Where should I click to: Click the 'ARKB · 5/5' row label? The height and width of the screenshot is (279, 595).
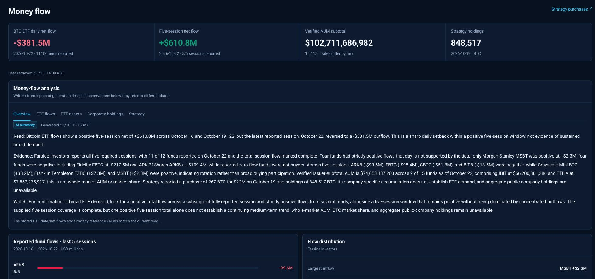pos(20,268)
